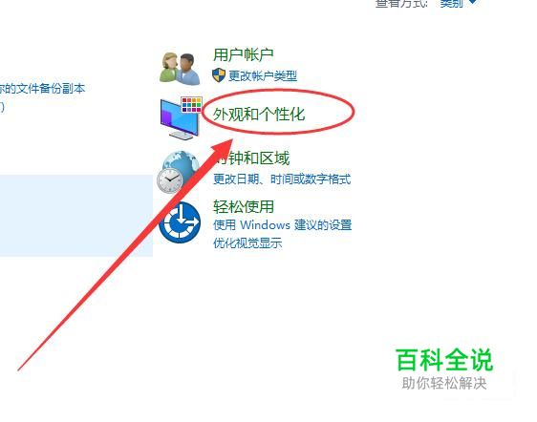The height and width of the screenshot is (422, 537).
Task: Click the 更改帐户类型 link
Action: 263,76
